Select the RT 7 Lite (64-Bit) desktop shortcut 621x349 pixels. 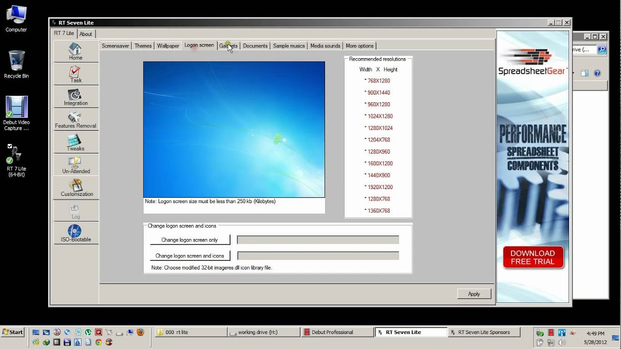16,160
